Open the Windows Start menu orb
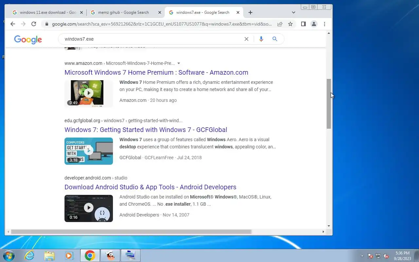The image size is (419, 262). click(x=9, y=255)
